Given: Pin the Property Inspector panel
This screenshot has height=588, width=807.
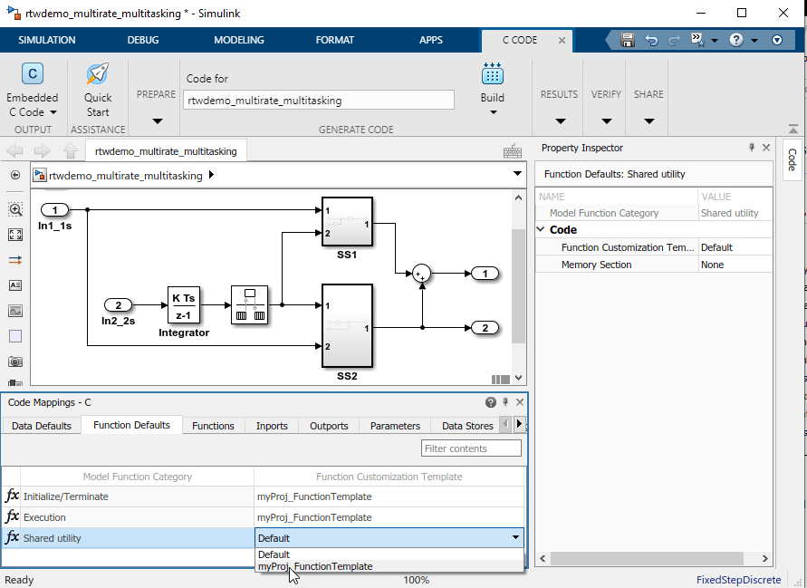Looking at the screenshot, I should (751, 148).
